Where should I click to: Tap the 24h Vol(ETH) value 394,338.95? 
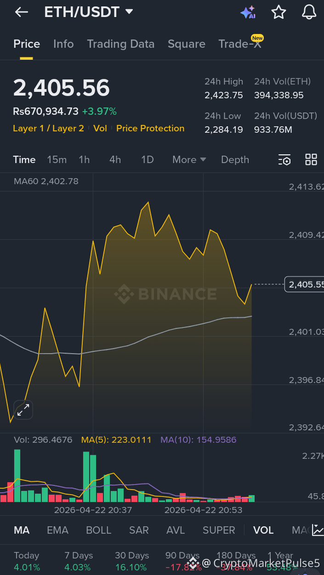click(279, 96)
